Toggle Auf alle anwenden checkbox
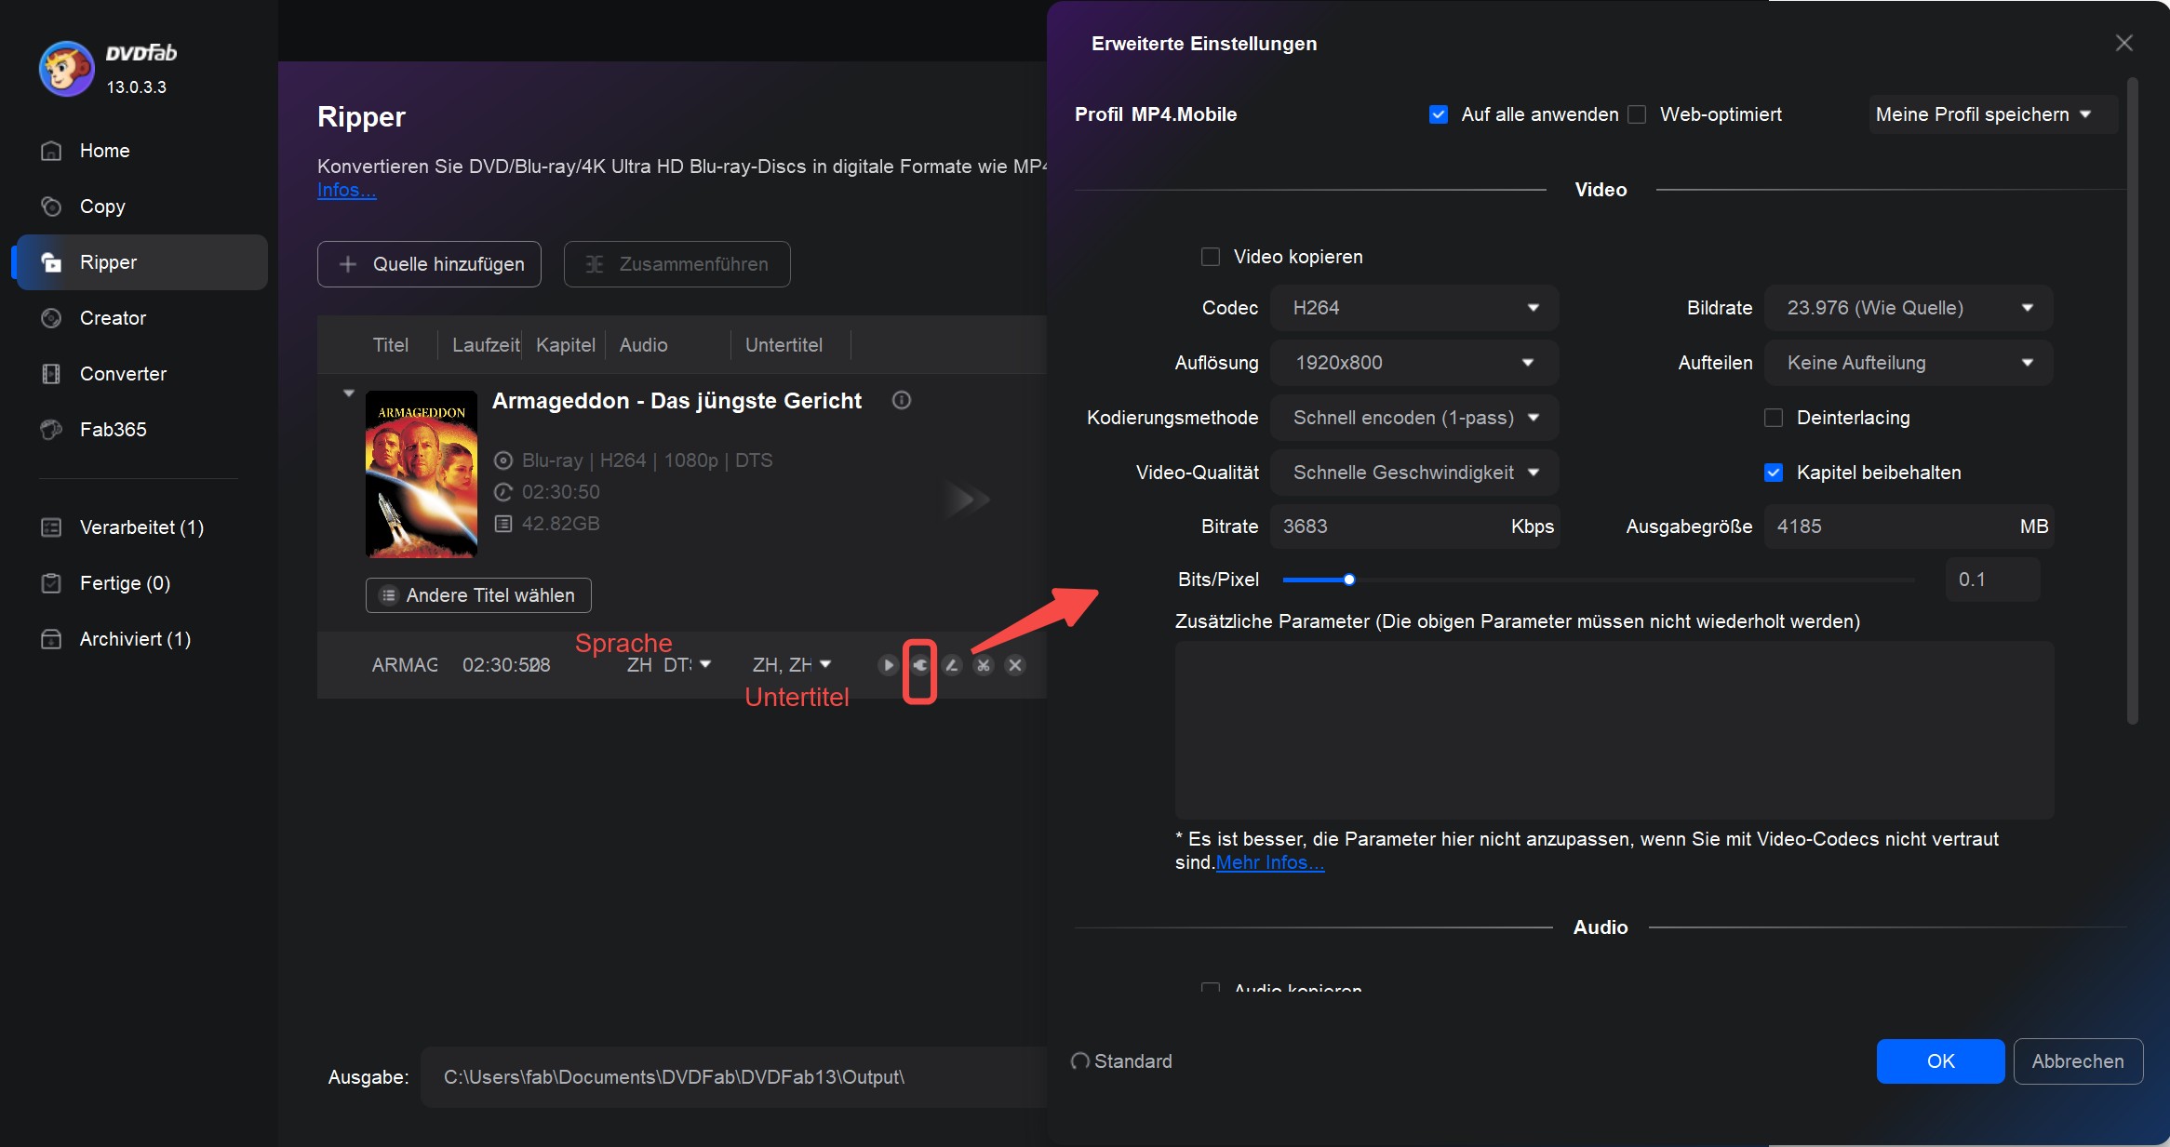 [x=1439, y=114]
